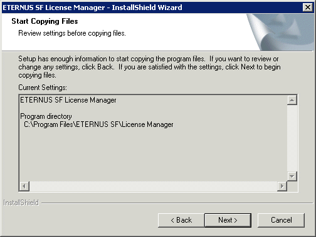Click the C:\Program Files\ETERNUS SF path text
316x237 pixels.
(x=98, y=124)
